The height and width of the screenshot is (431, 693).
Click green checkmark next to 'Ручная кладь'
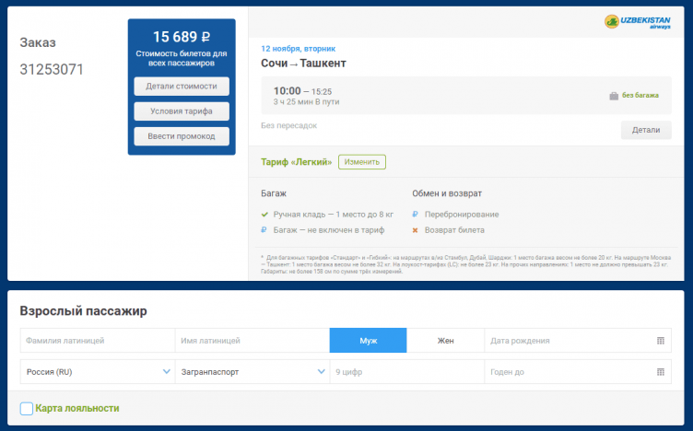pyautogui.click(x=264, y=215)
